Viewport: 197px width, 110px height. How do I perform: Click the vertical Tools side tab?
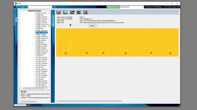point(16,20)
